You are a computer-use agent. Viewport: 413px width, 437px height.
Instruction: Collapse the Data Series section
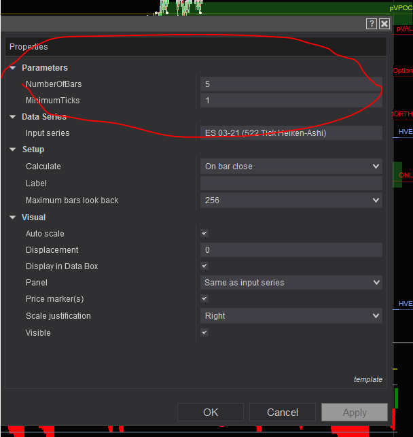13,117
